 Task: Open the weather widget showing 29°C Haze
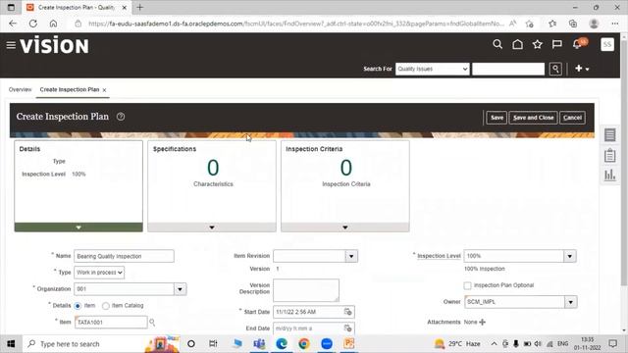pyautogui.click(x=457, y=344)
